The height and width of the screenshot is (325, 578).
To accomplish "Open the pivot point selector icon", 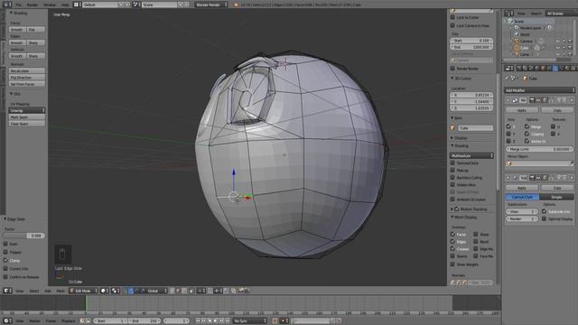I will [116, 291].
